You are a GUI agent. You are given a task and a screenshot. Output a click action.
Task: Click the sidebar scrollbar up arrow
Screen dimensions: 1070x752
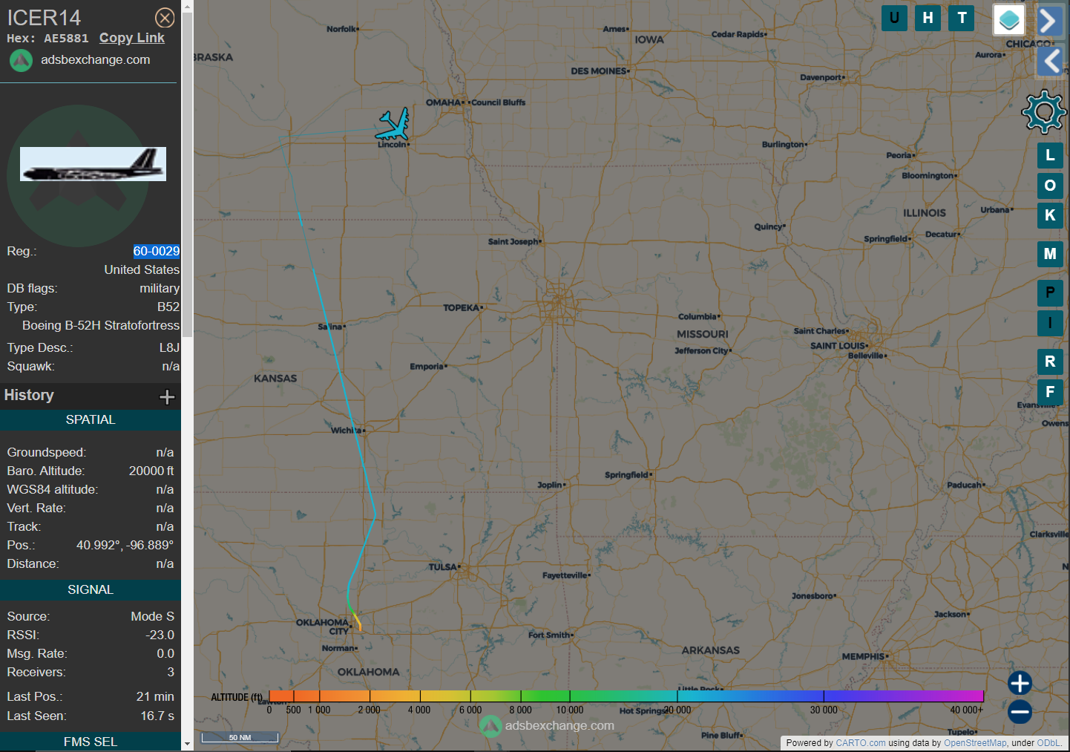click(187, 6)
